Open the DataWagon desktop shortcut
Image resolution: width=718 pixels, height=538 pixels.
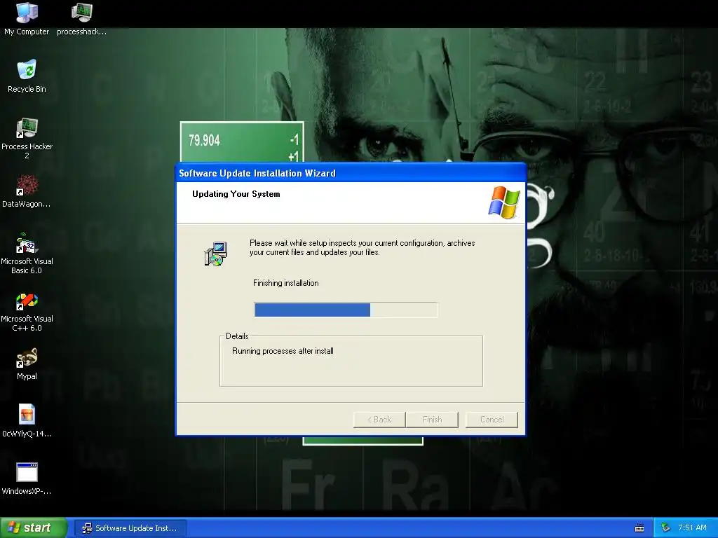27,191
